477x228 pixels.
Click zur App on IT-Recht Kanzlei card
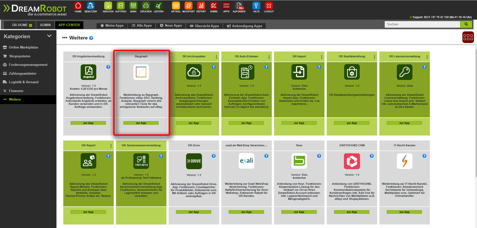point(404,212)
